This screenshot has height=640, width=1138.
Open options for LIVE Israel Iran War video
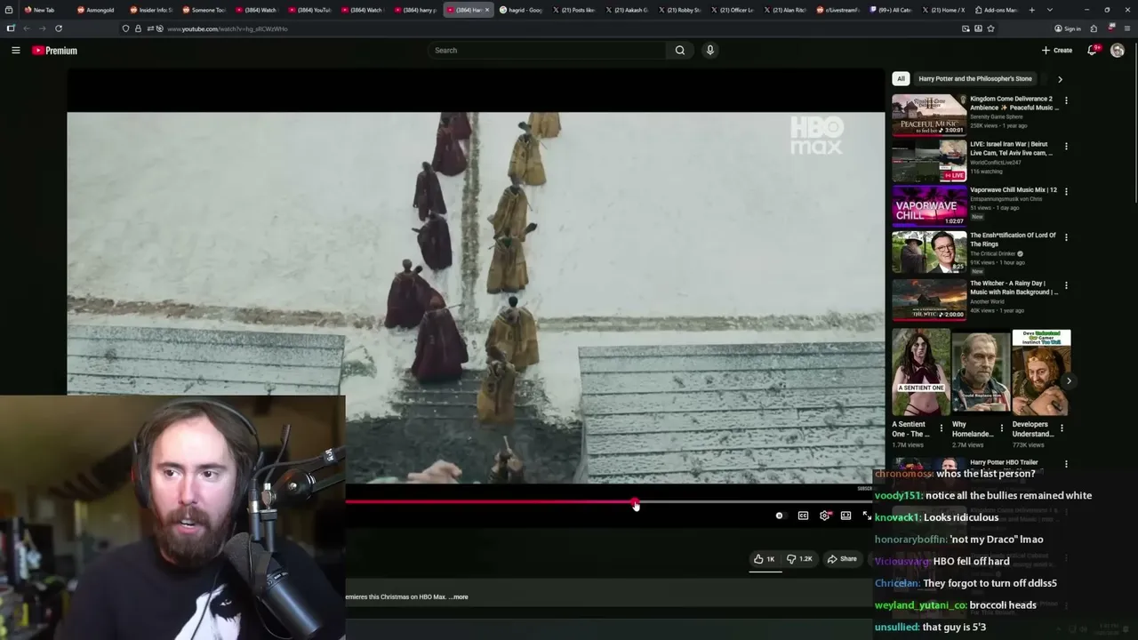(1066, 146)
